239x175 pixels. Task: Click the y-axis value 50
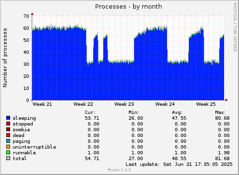[x=26, y=40]
